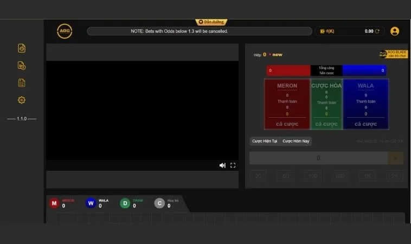
Task: Click the bet amount input field
Action: point(318,158)
